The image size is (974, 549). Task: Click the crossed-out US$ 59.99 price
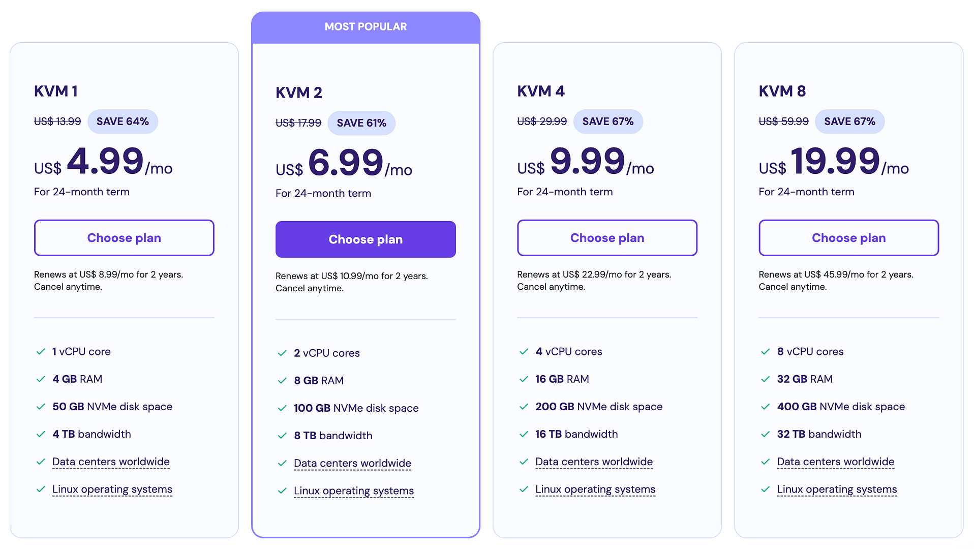[783, 121]
